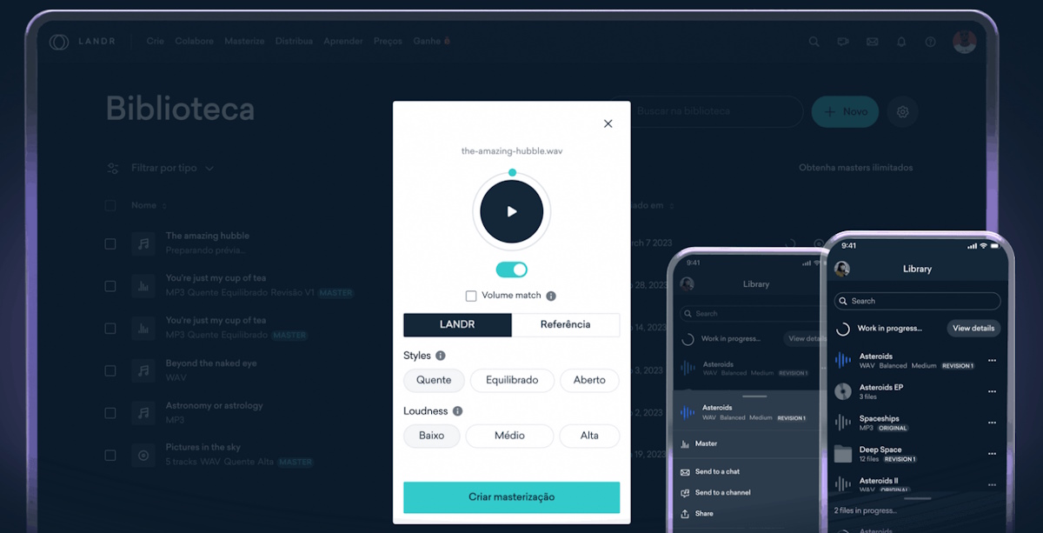Click the Criar masterização button

(511, 497)
